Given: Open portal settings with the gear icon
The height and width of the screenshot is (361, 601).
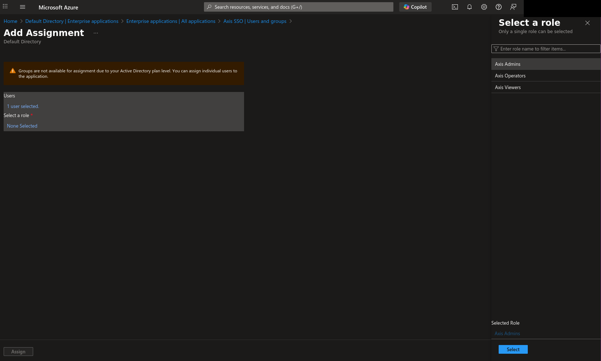Looking at the screenshot, I should coord(484,7).
